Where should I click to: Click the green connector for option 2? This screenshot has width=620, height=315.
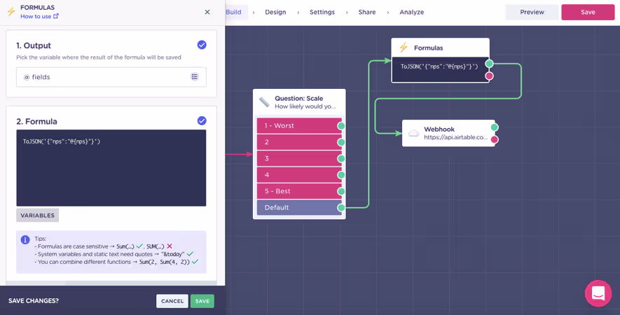(341, 142)
